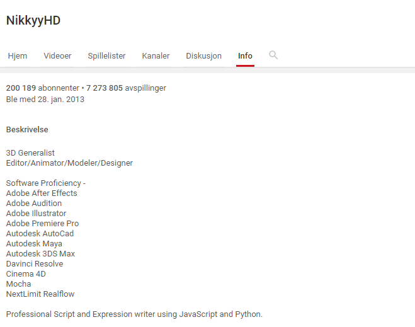
Task: Open the Diskusjon tab
Action: tap(203, 56)
